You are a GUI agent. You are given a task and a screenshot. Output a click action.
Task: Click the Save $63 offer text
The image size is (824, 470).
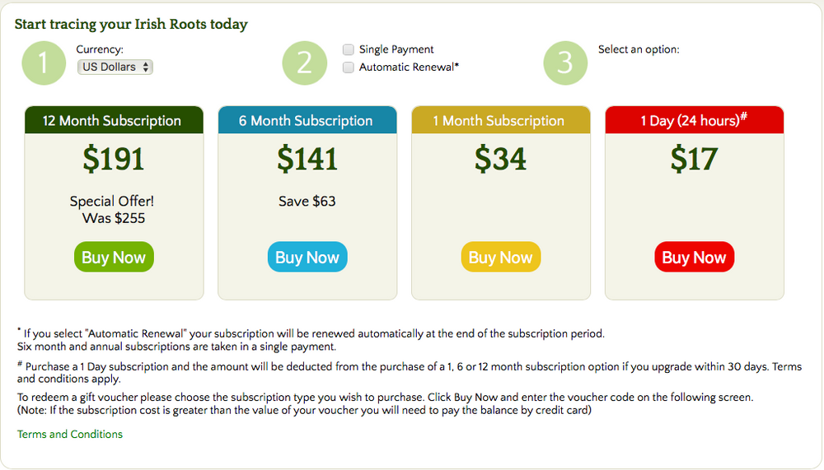307,201
